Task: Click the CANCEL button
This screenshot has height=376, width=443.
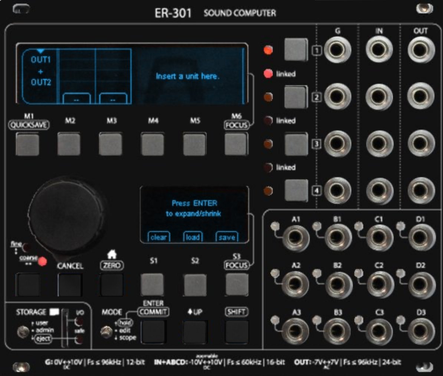Action: coord(70,285)
